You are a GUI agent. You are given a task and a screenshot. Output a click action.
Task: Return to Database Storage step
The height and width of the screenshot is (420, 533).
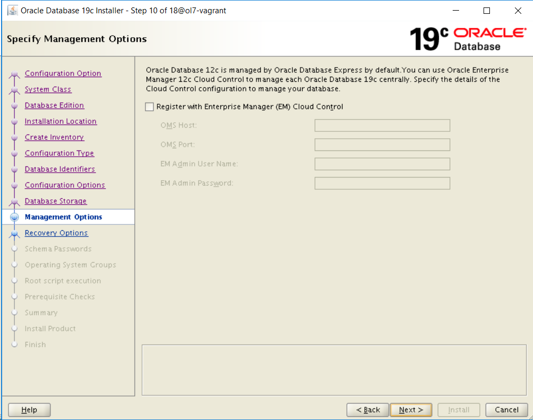coord(56,201)
